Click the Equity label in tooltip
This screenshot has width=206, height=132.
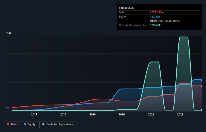123,17
